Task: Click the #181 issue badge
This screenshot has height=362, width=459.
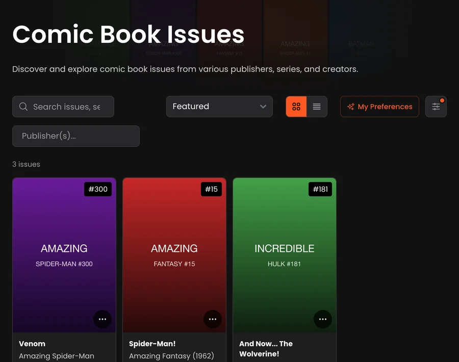Action: [x=320, y=189]
